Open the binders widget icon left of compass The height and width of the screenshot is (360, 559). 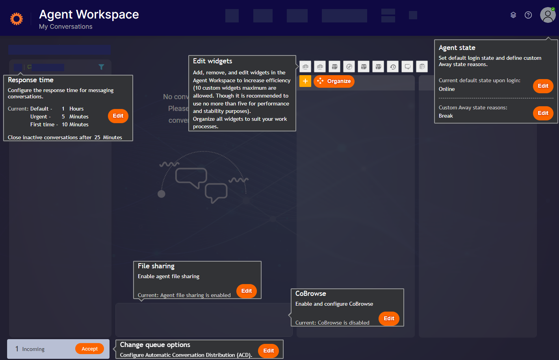pyautogui.click(x=334, y=66)
